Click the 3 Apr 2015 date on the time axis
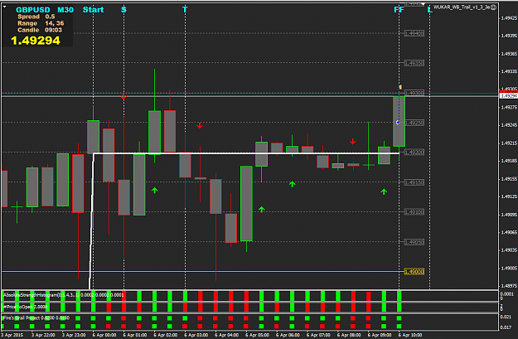Screen dimensions: 518x339 [x=12, y=335]
